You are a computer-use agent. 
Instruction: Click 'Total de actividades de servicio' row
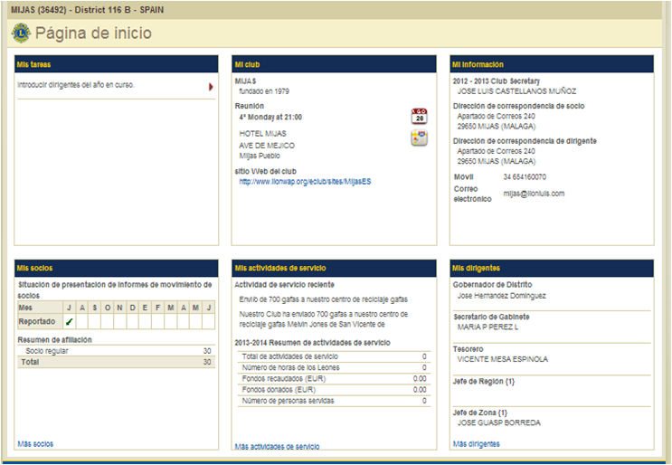[333, 356]
